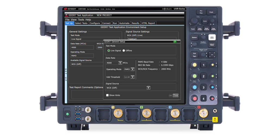
Task: Enable the Show Hints checkbox
Action: [108, 95]
